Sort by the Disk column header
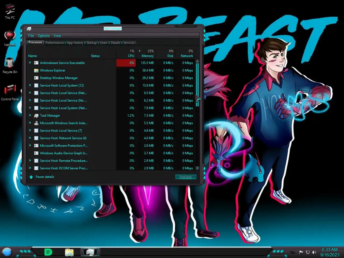 [165, 54]
